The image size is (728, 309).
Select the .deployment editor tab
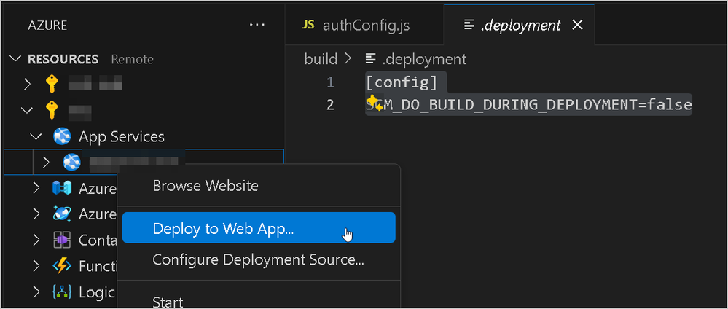tap(519, 25)
